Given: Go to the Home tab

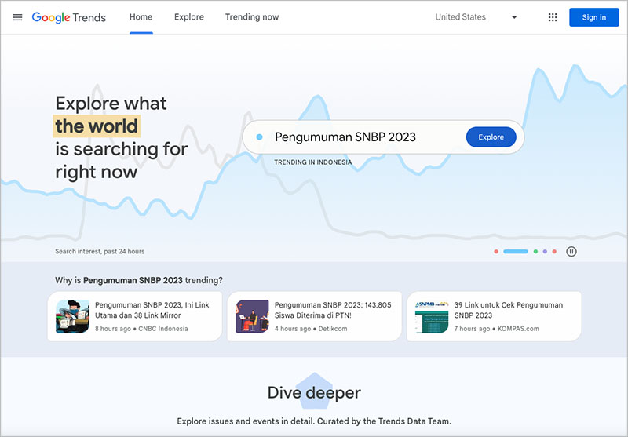Looking at the screenshot, I should [x=141, y=17].
